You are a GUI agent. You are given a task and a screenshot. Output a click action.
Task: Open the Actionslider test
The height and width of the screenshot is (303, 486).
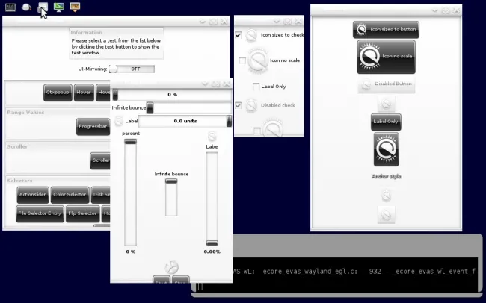click(33, 194)
